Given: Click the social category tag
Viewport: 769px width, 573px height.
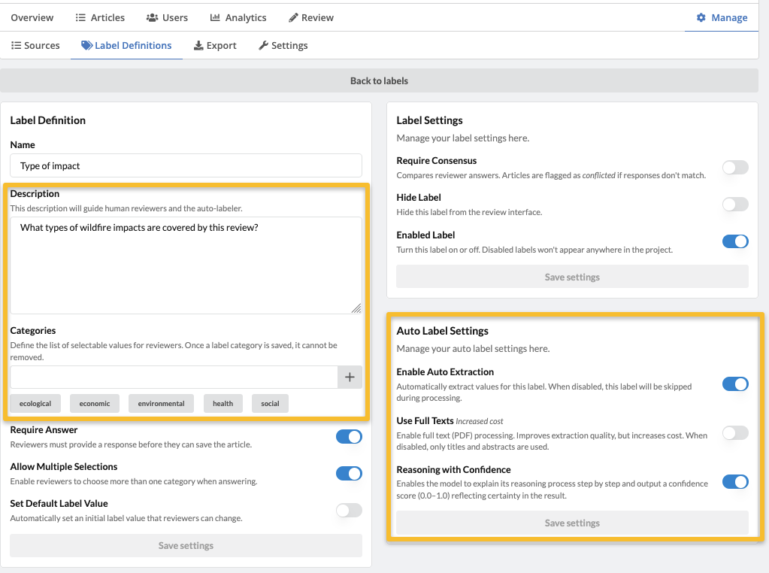Looking at the screenshot, I should tap(270, 403).
